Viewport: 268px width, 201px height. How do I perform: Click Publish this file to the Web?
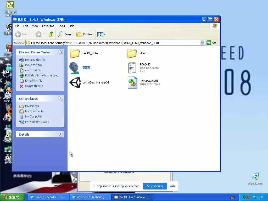click(42, 75)
